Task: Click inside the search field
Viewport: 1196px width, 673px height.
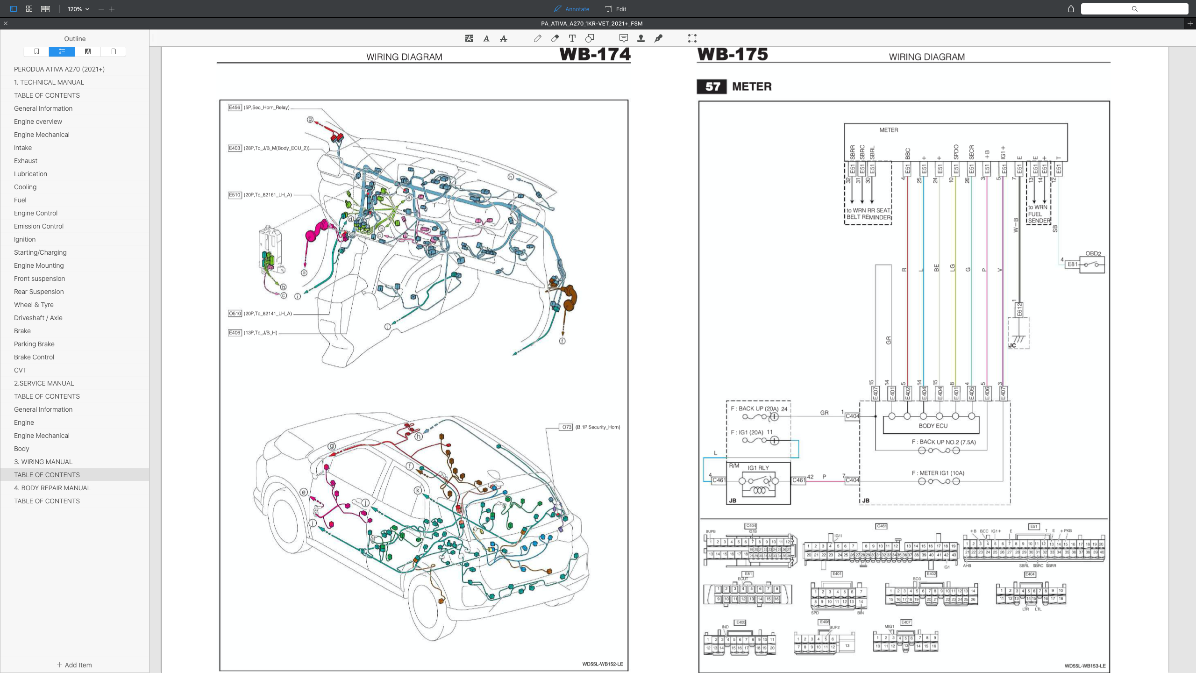Action: coord(1134,9)
